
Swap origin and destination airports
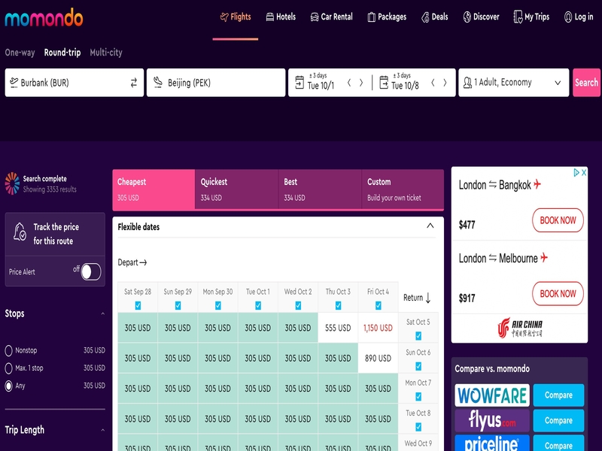pos(134,83)
